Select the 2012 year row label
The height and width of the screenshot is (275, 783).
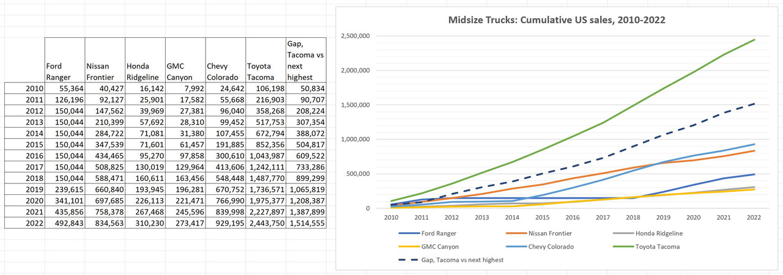[x=24, y=111]
